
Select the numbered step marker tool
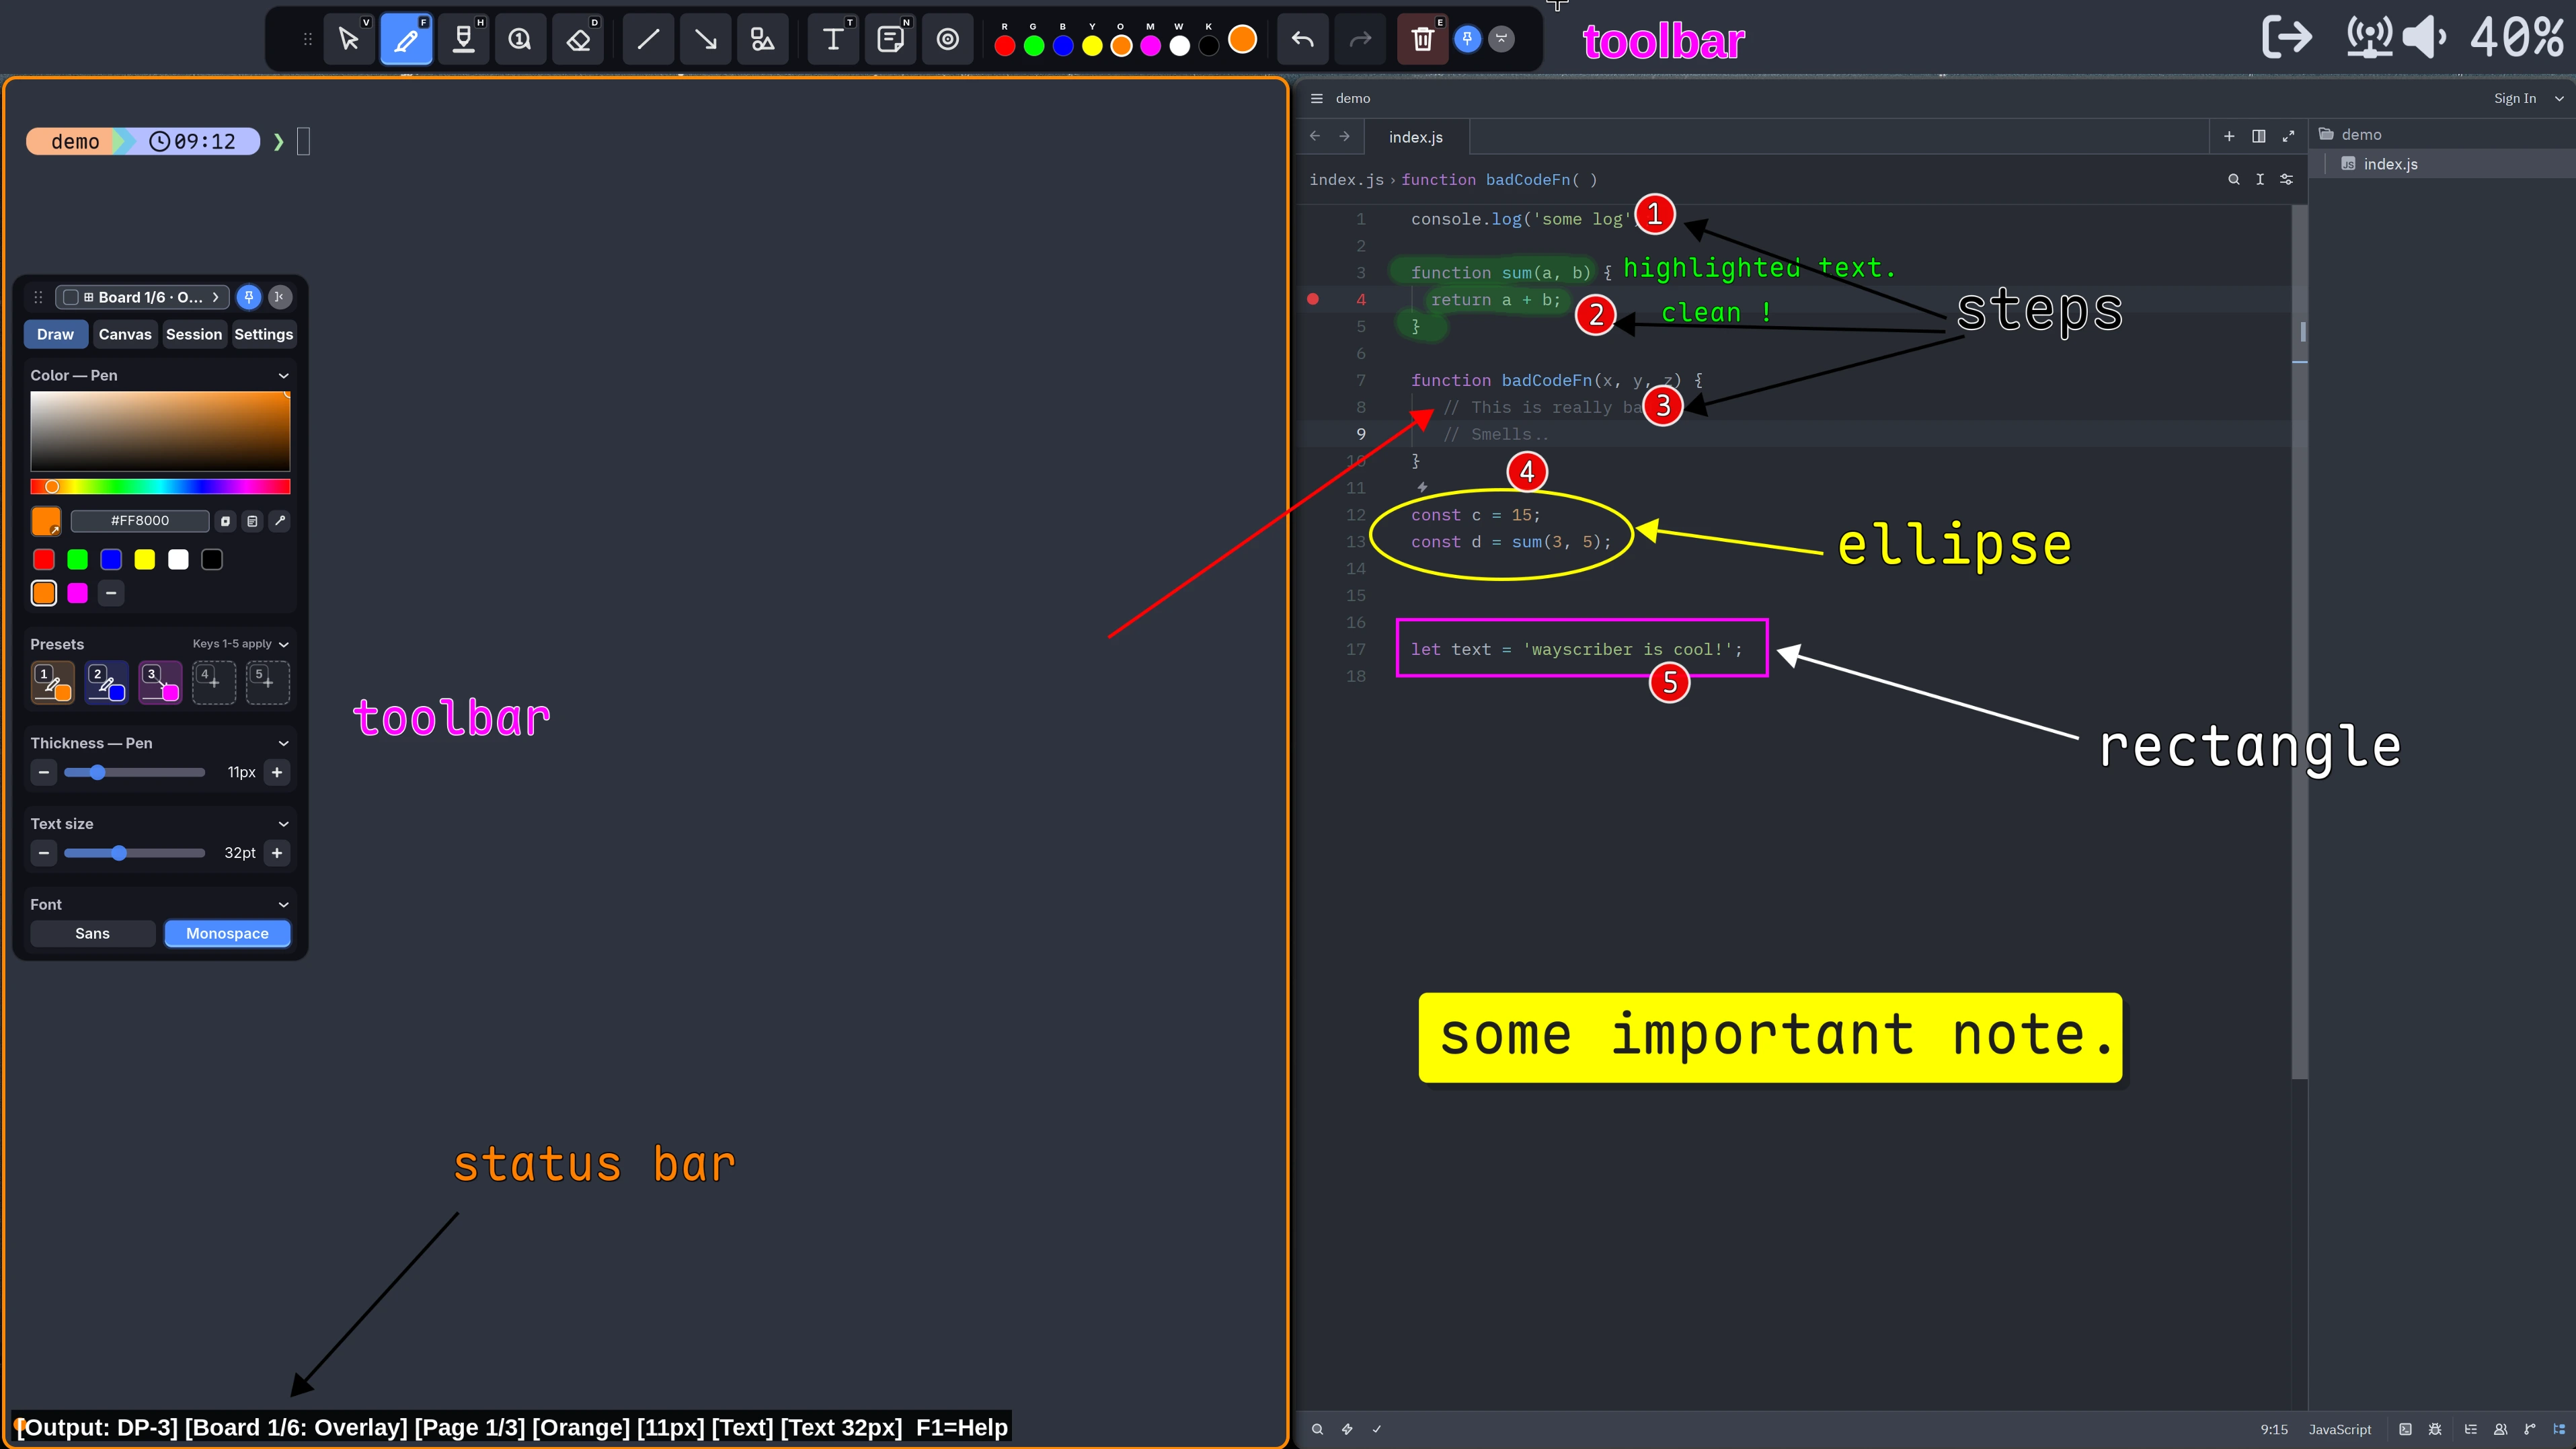tap(520, 39)
